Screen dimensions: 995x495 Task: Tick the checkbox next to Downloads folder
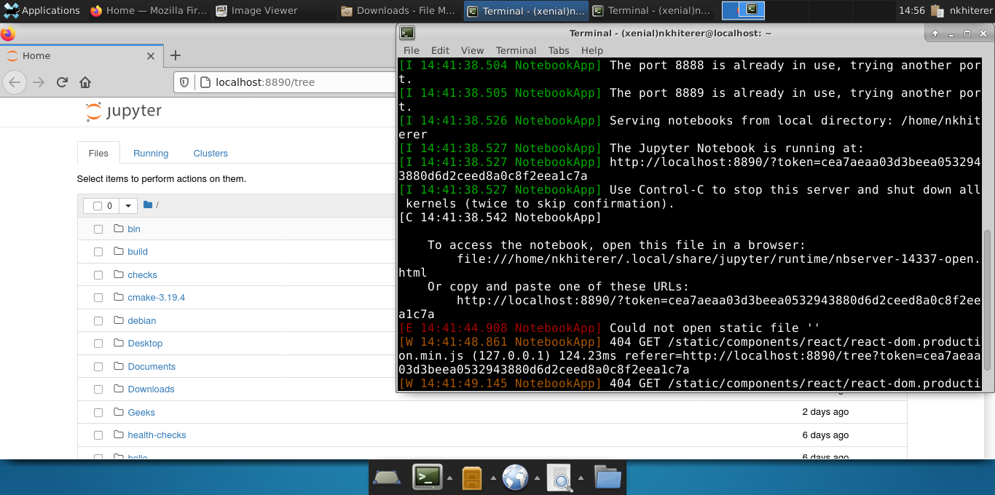tap(98, 389)
